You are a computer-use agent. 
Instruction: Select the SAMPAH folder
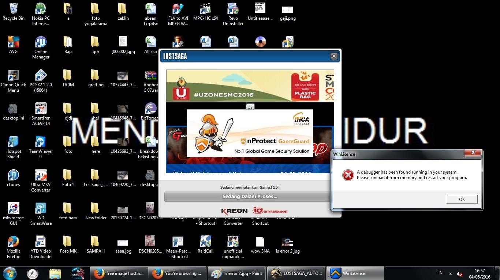pos(96,245)
